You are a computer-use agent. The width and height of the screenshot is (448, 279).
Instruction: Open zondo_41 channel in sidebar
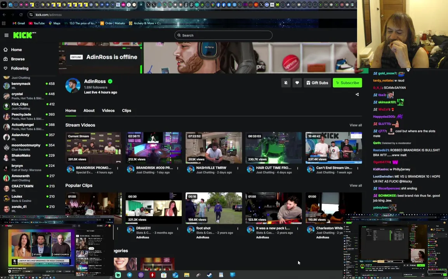[29, 209]
